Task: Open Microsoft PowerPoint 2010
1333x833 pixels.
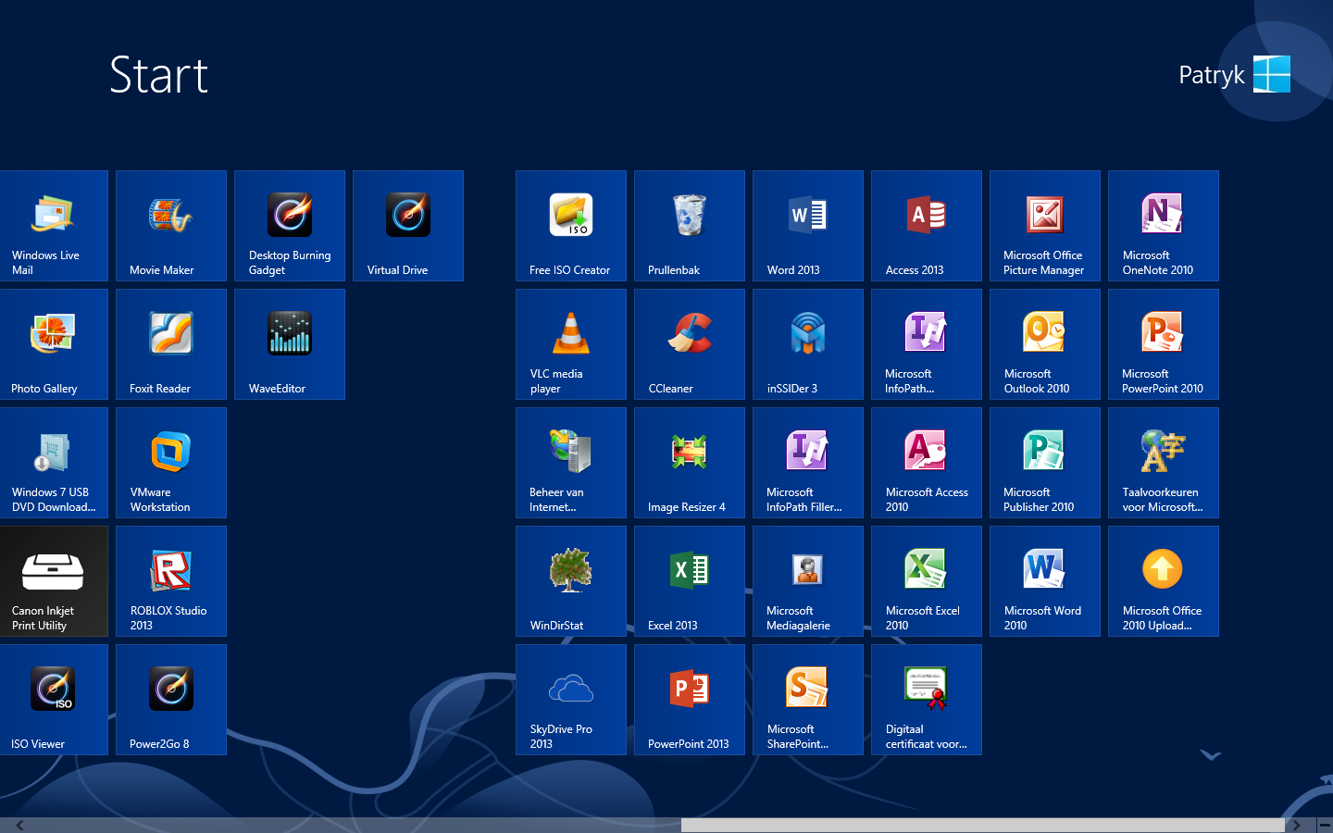Action: coord(1164,344)
